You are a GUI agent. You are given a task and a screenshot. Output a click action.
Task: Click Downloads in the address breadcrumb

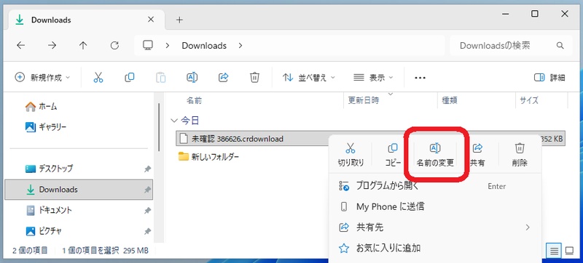(204, 46)
